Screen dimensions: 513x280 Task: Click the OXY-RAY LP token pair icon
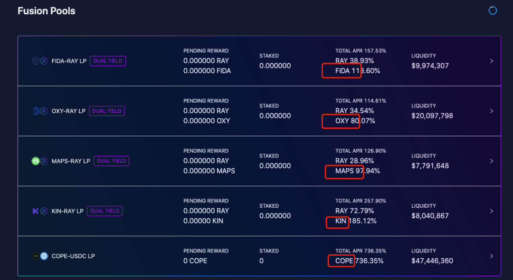pos(39,111)
